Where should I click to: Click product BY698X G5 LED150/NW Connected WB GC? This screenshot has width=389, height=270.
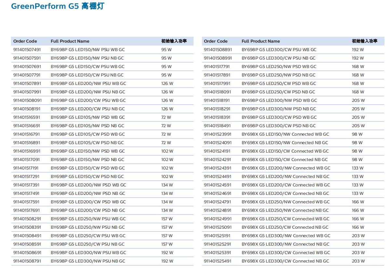285,134
